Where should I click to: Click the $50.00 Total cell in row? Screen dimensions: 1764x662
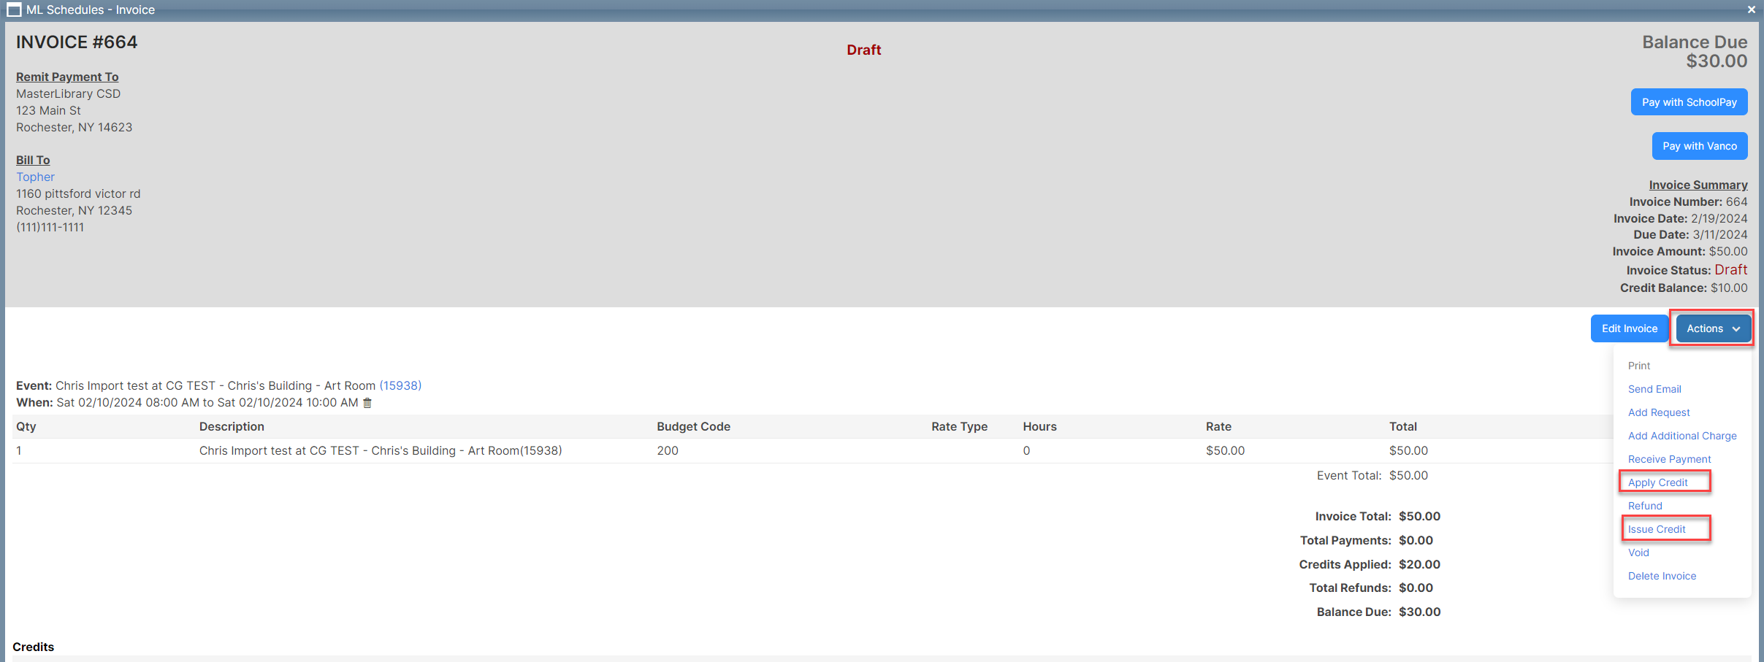tap(1408, 450)
